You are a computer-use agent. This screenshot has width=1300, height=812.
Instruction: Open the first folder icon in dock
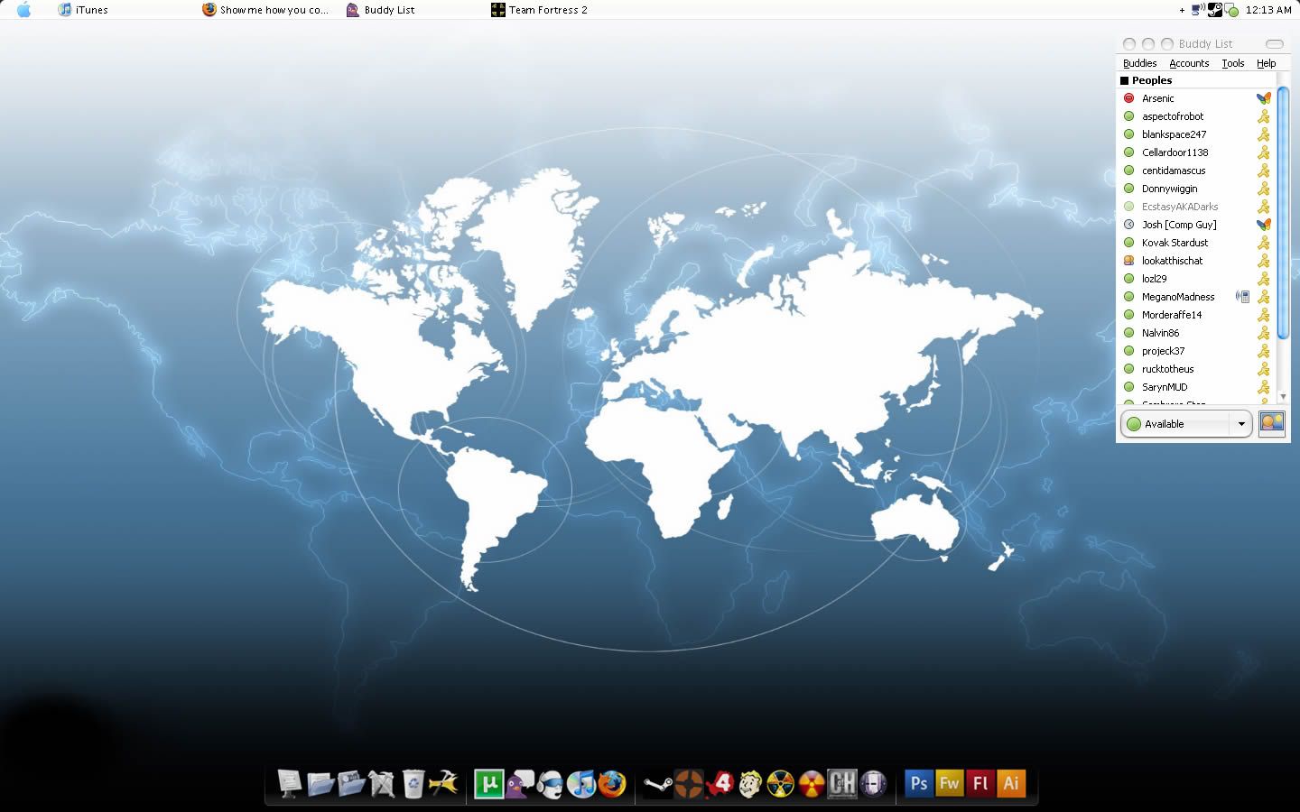click(320, 783)
